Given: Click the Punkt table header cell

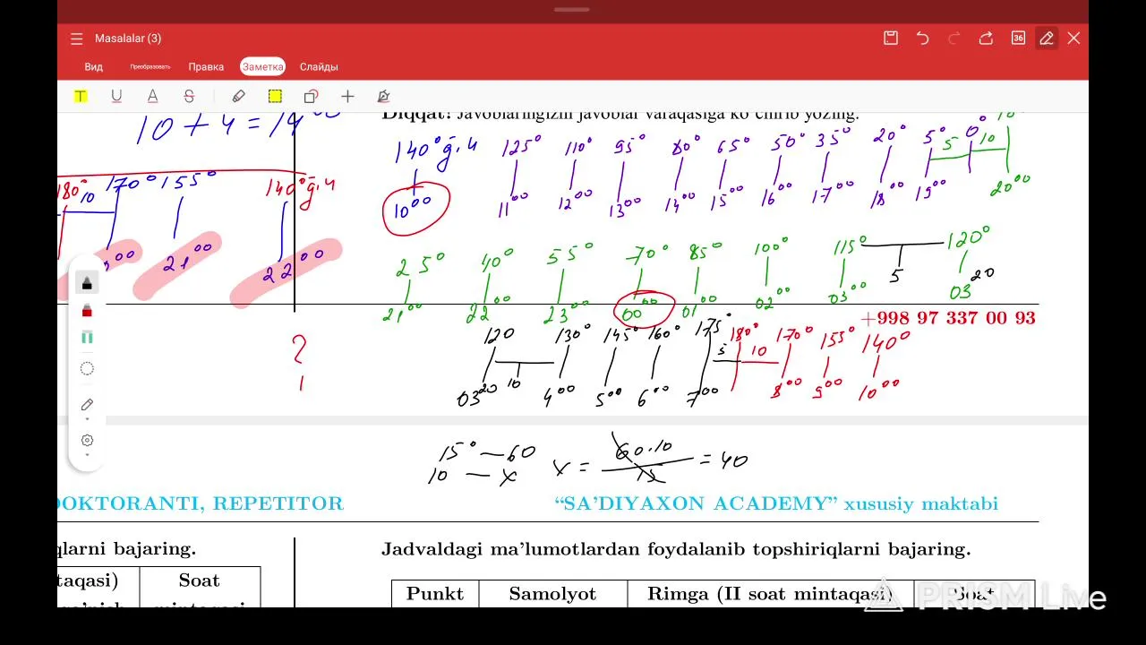Looking at the screenshot, I should point(435,593).
